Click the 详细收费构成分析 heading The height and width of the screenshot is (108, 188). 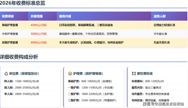[x=19, y=57]
